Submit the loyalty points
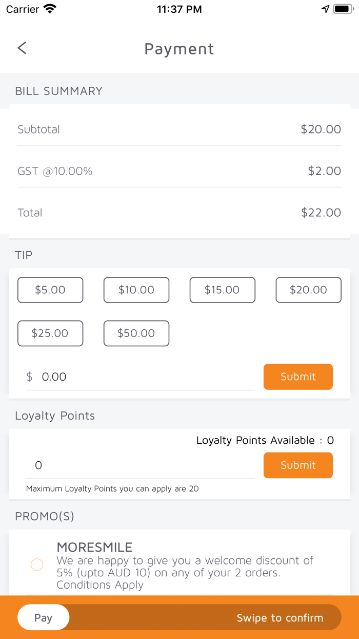The image size is (359, 639). (298, 465)
